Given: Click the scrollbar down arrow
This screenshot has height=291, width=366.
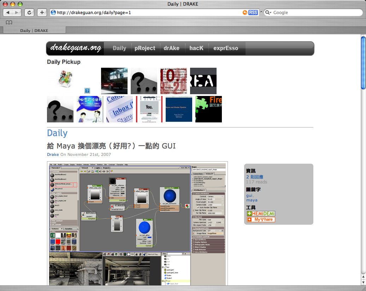Looking at the screenshot, I should click(363, 282).
